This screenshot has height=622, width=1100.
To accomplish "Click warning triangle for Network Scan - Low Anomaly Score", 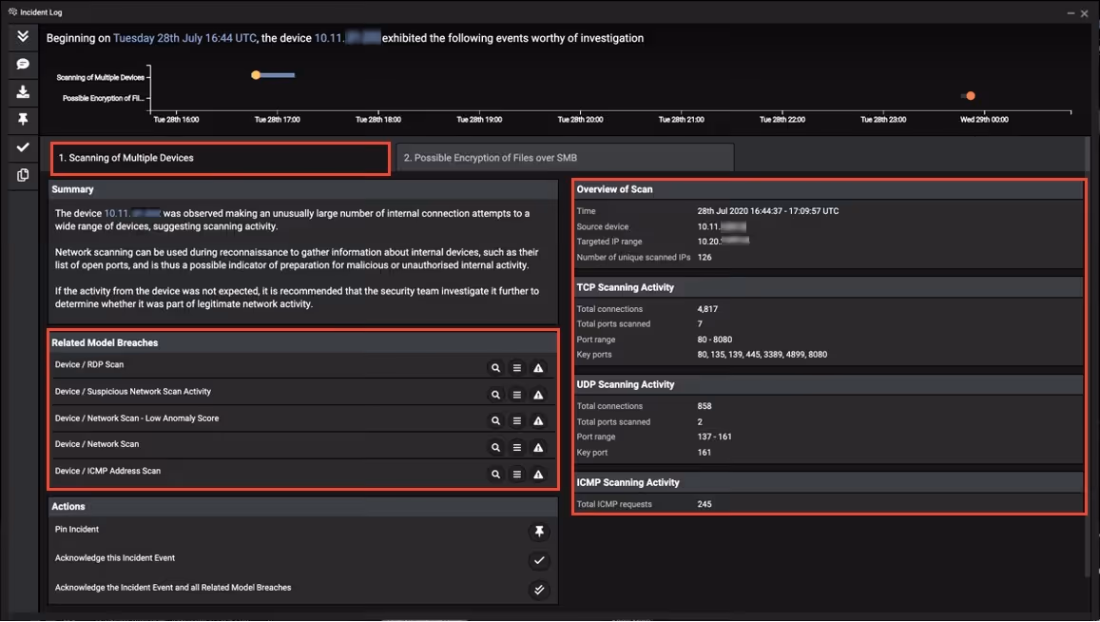I will (538, 421).
